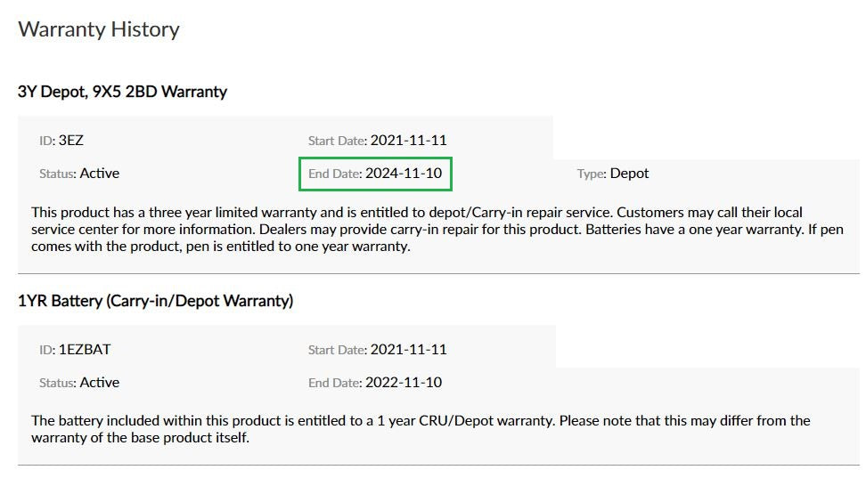Click the Warranty History page heading
866x478 pixels.
(x=99, y=29)
